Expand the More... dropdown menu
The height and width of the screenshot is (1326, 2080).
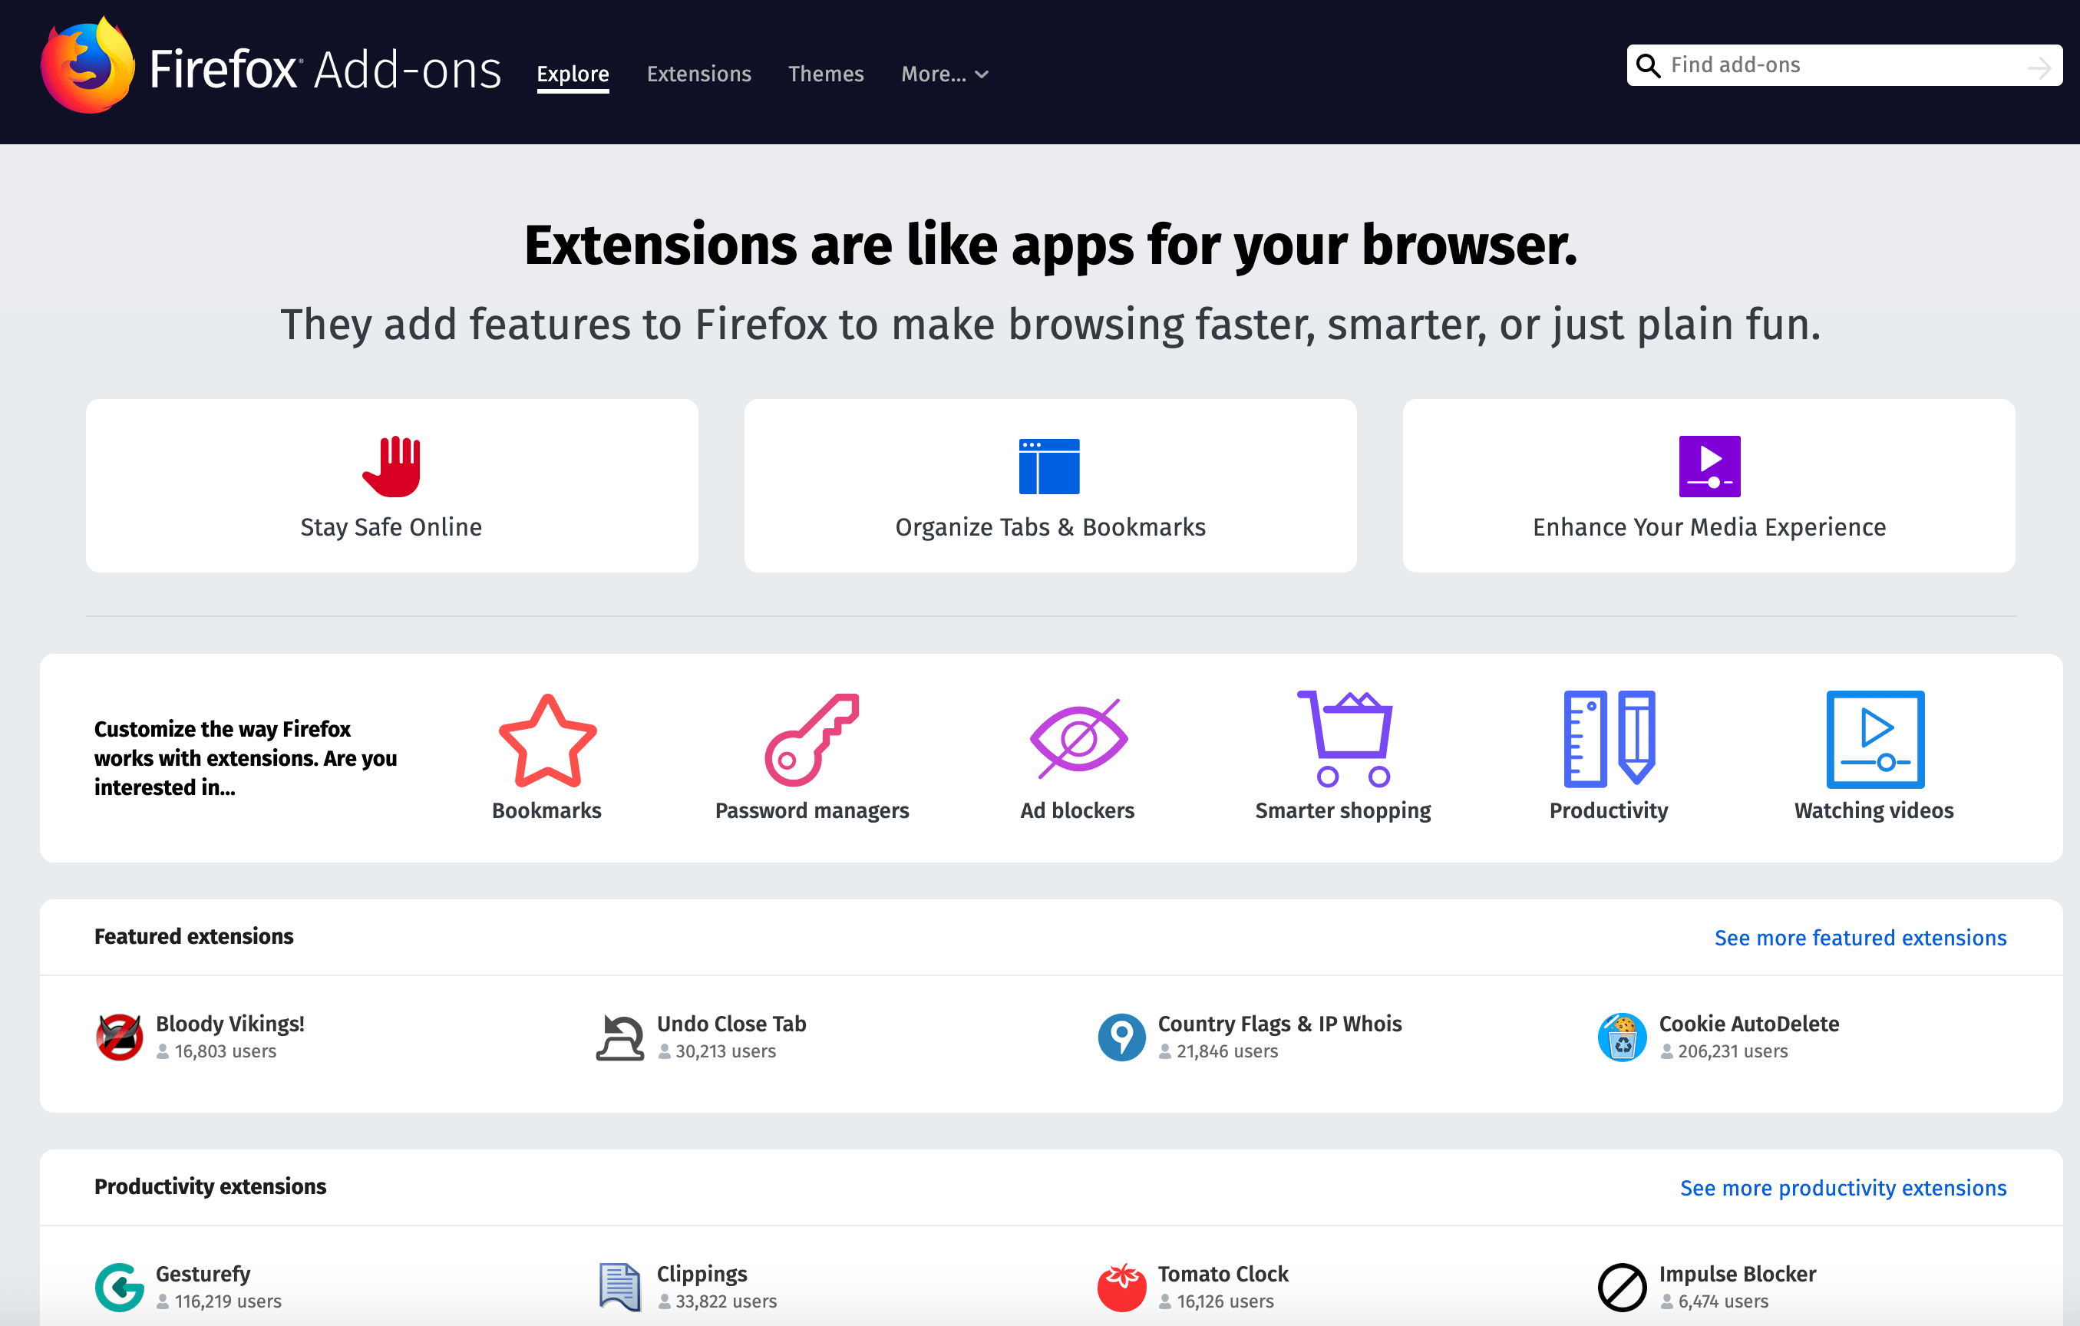944,74
